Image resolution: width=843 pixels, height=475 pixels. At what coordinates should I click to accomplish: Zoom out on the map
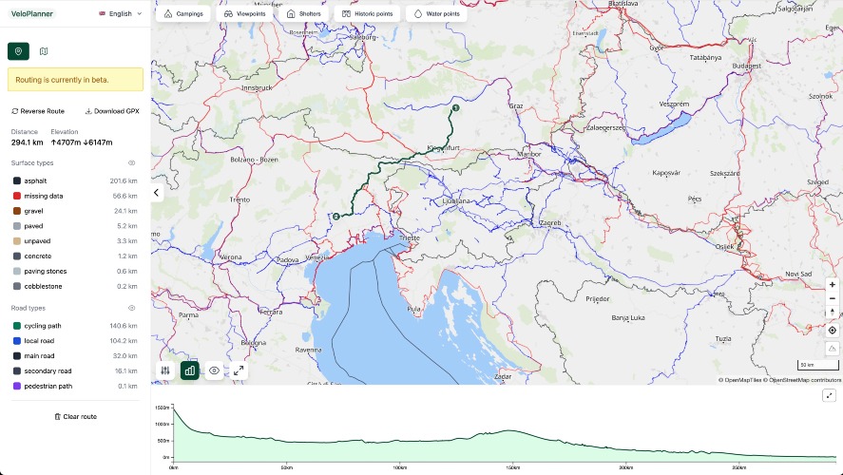[833, 298]
